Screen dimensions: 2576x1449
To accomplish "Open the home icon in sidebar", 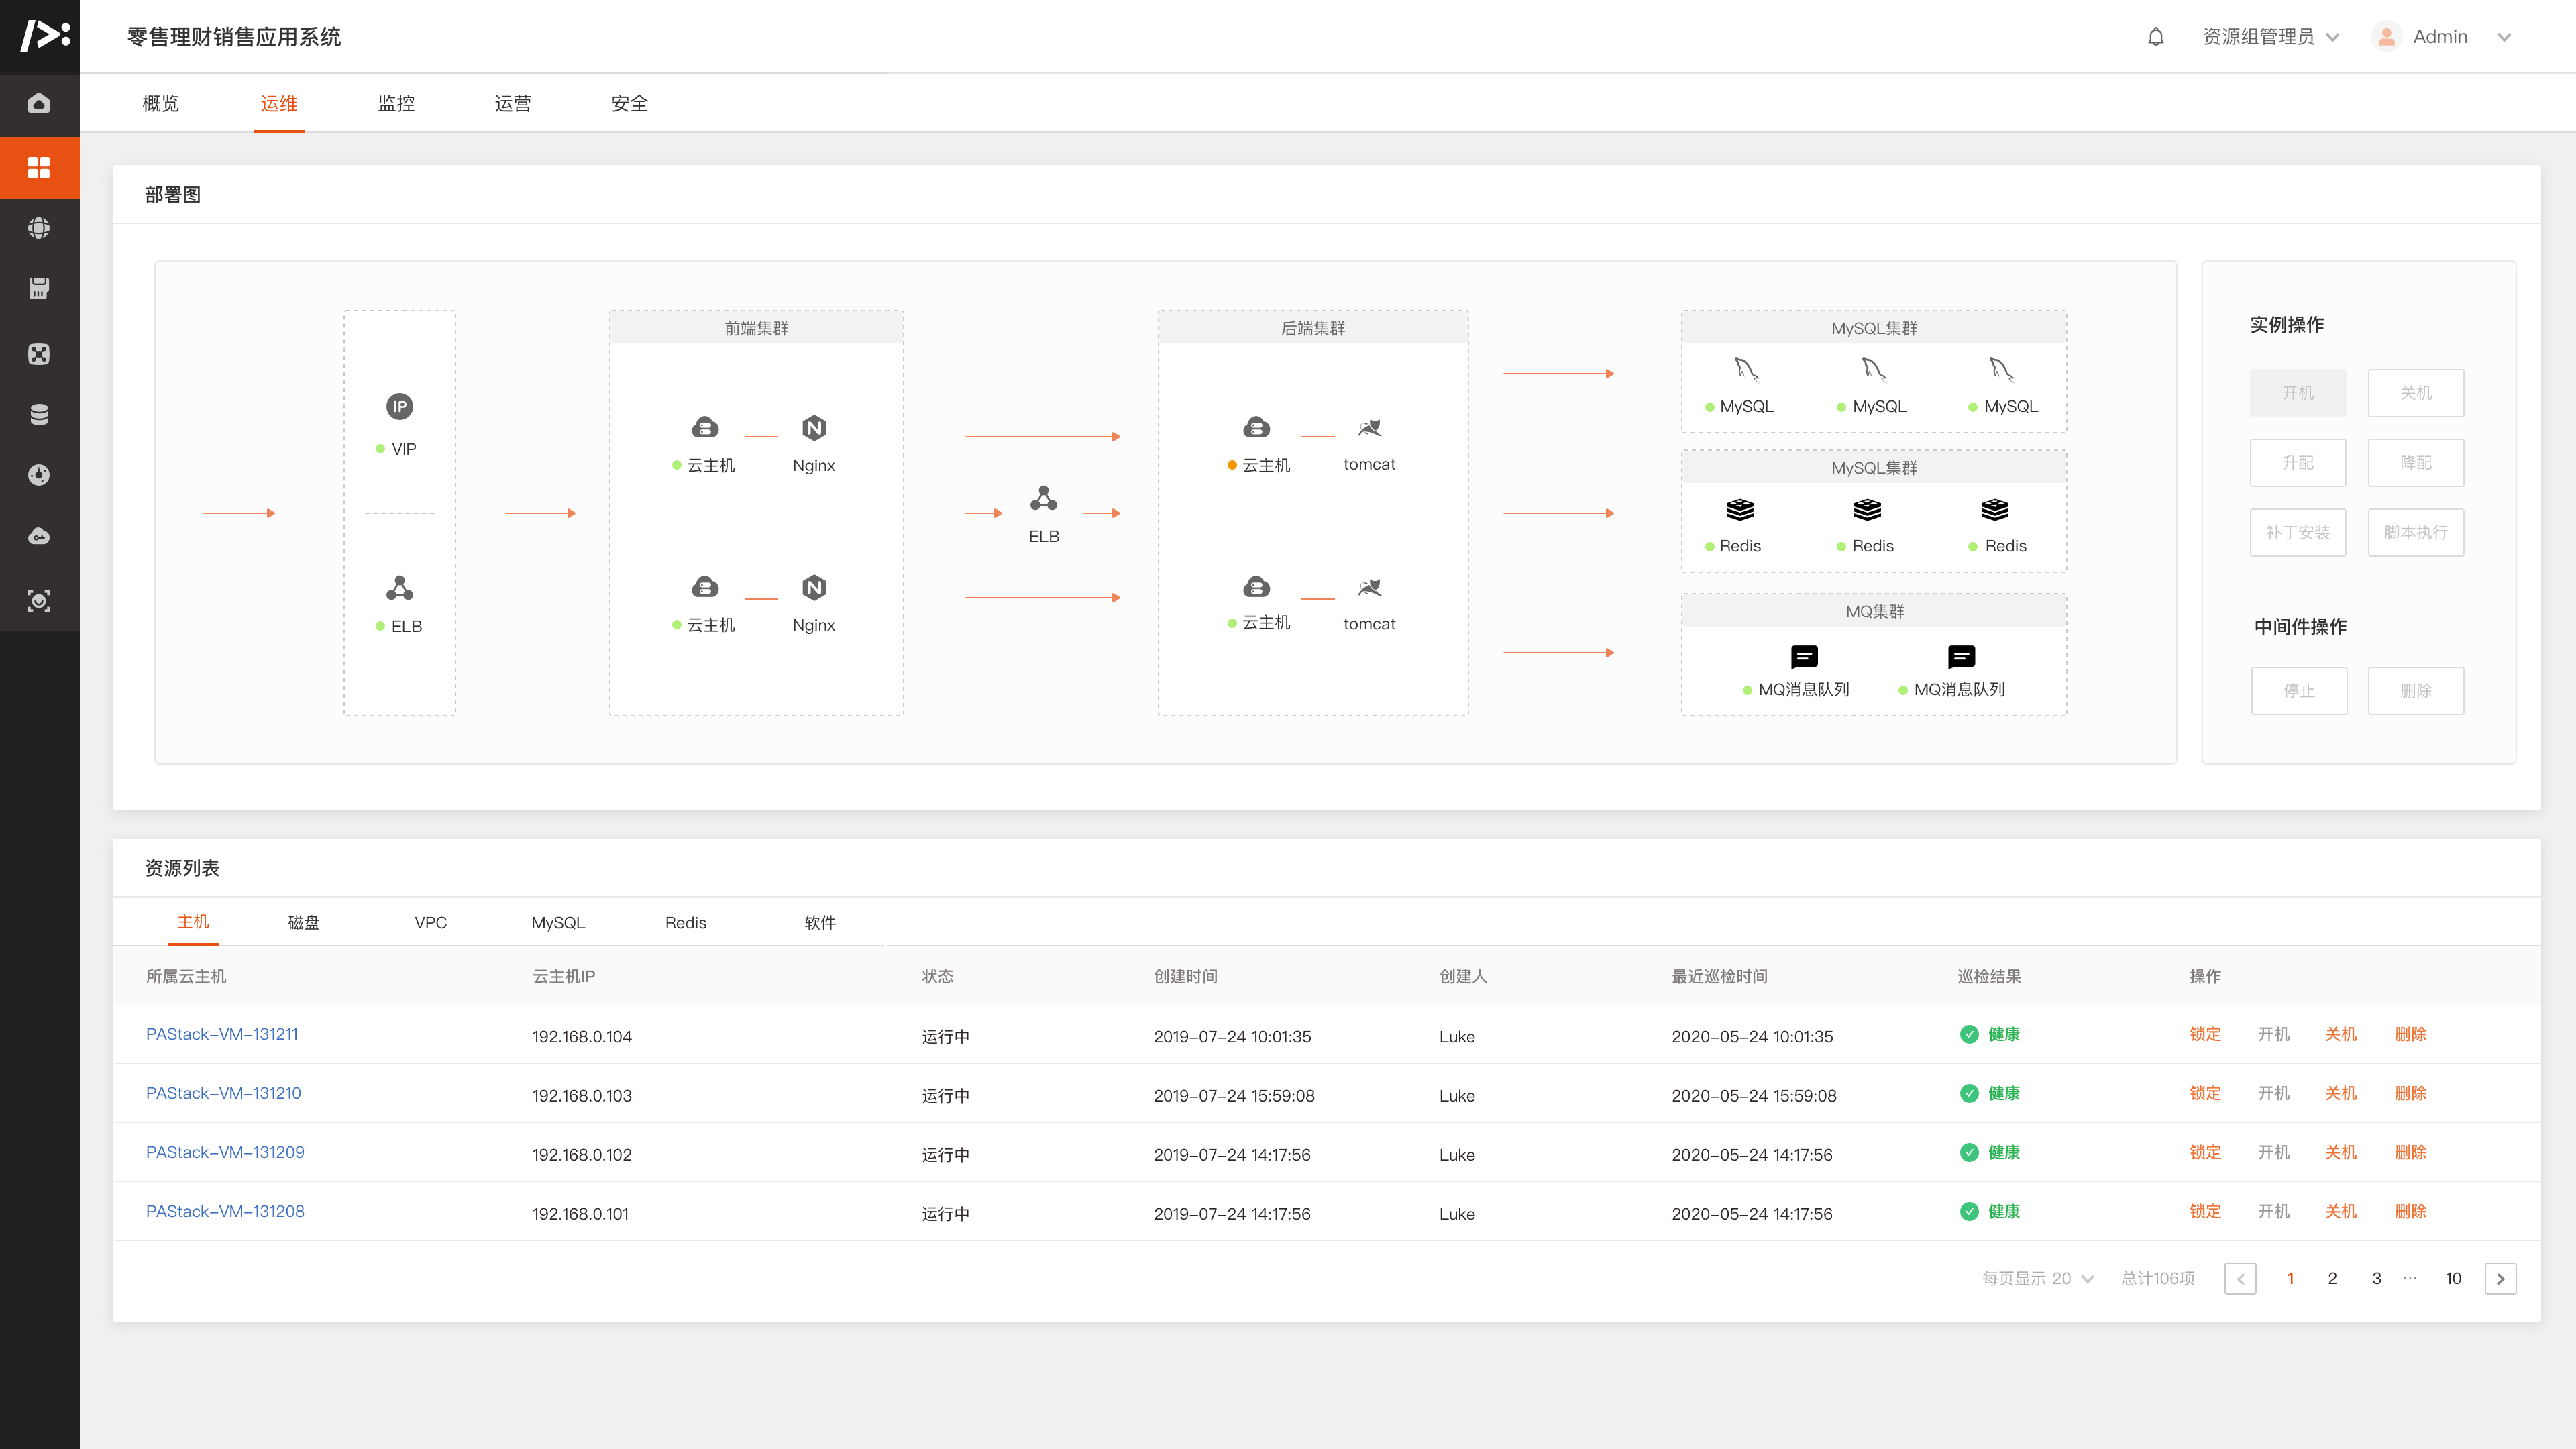I will [39, 103].
